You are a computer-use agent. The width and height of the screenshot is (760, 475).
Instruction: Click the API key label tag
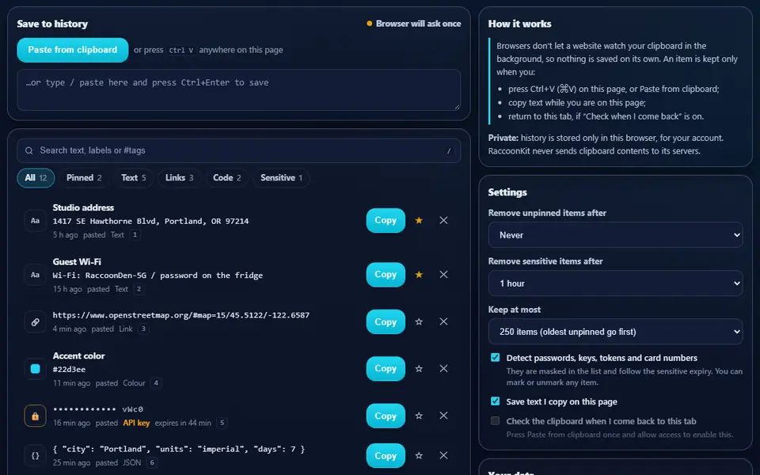[x=136, y=423]
